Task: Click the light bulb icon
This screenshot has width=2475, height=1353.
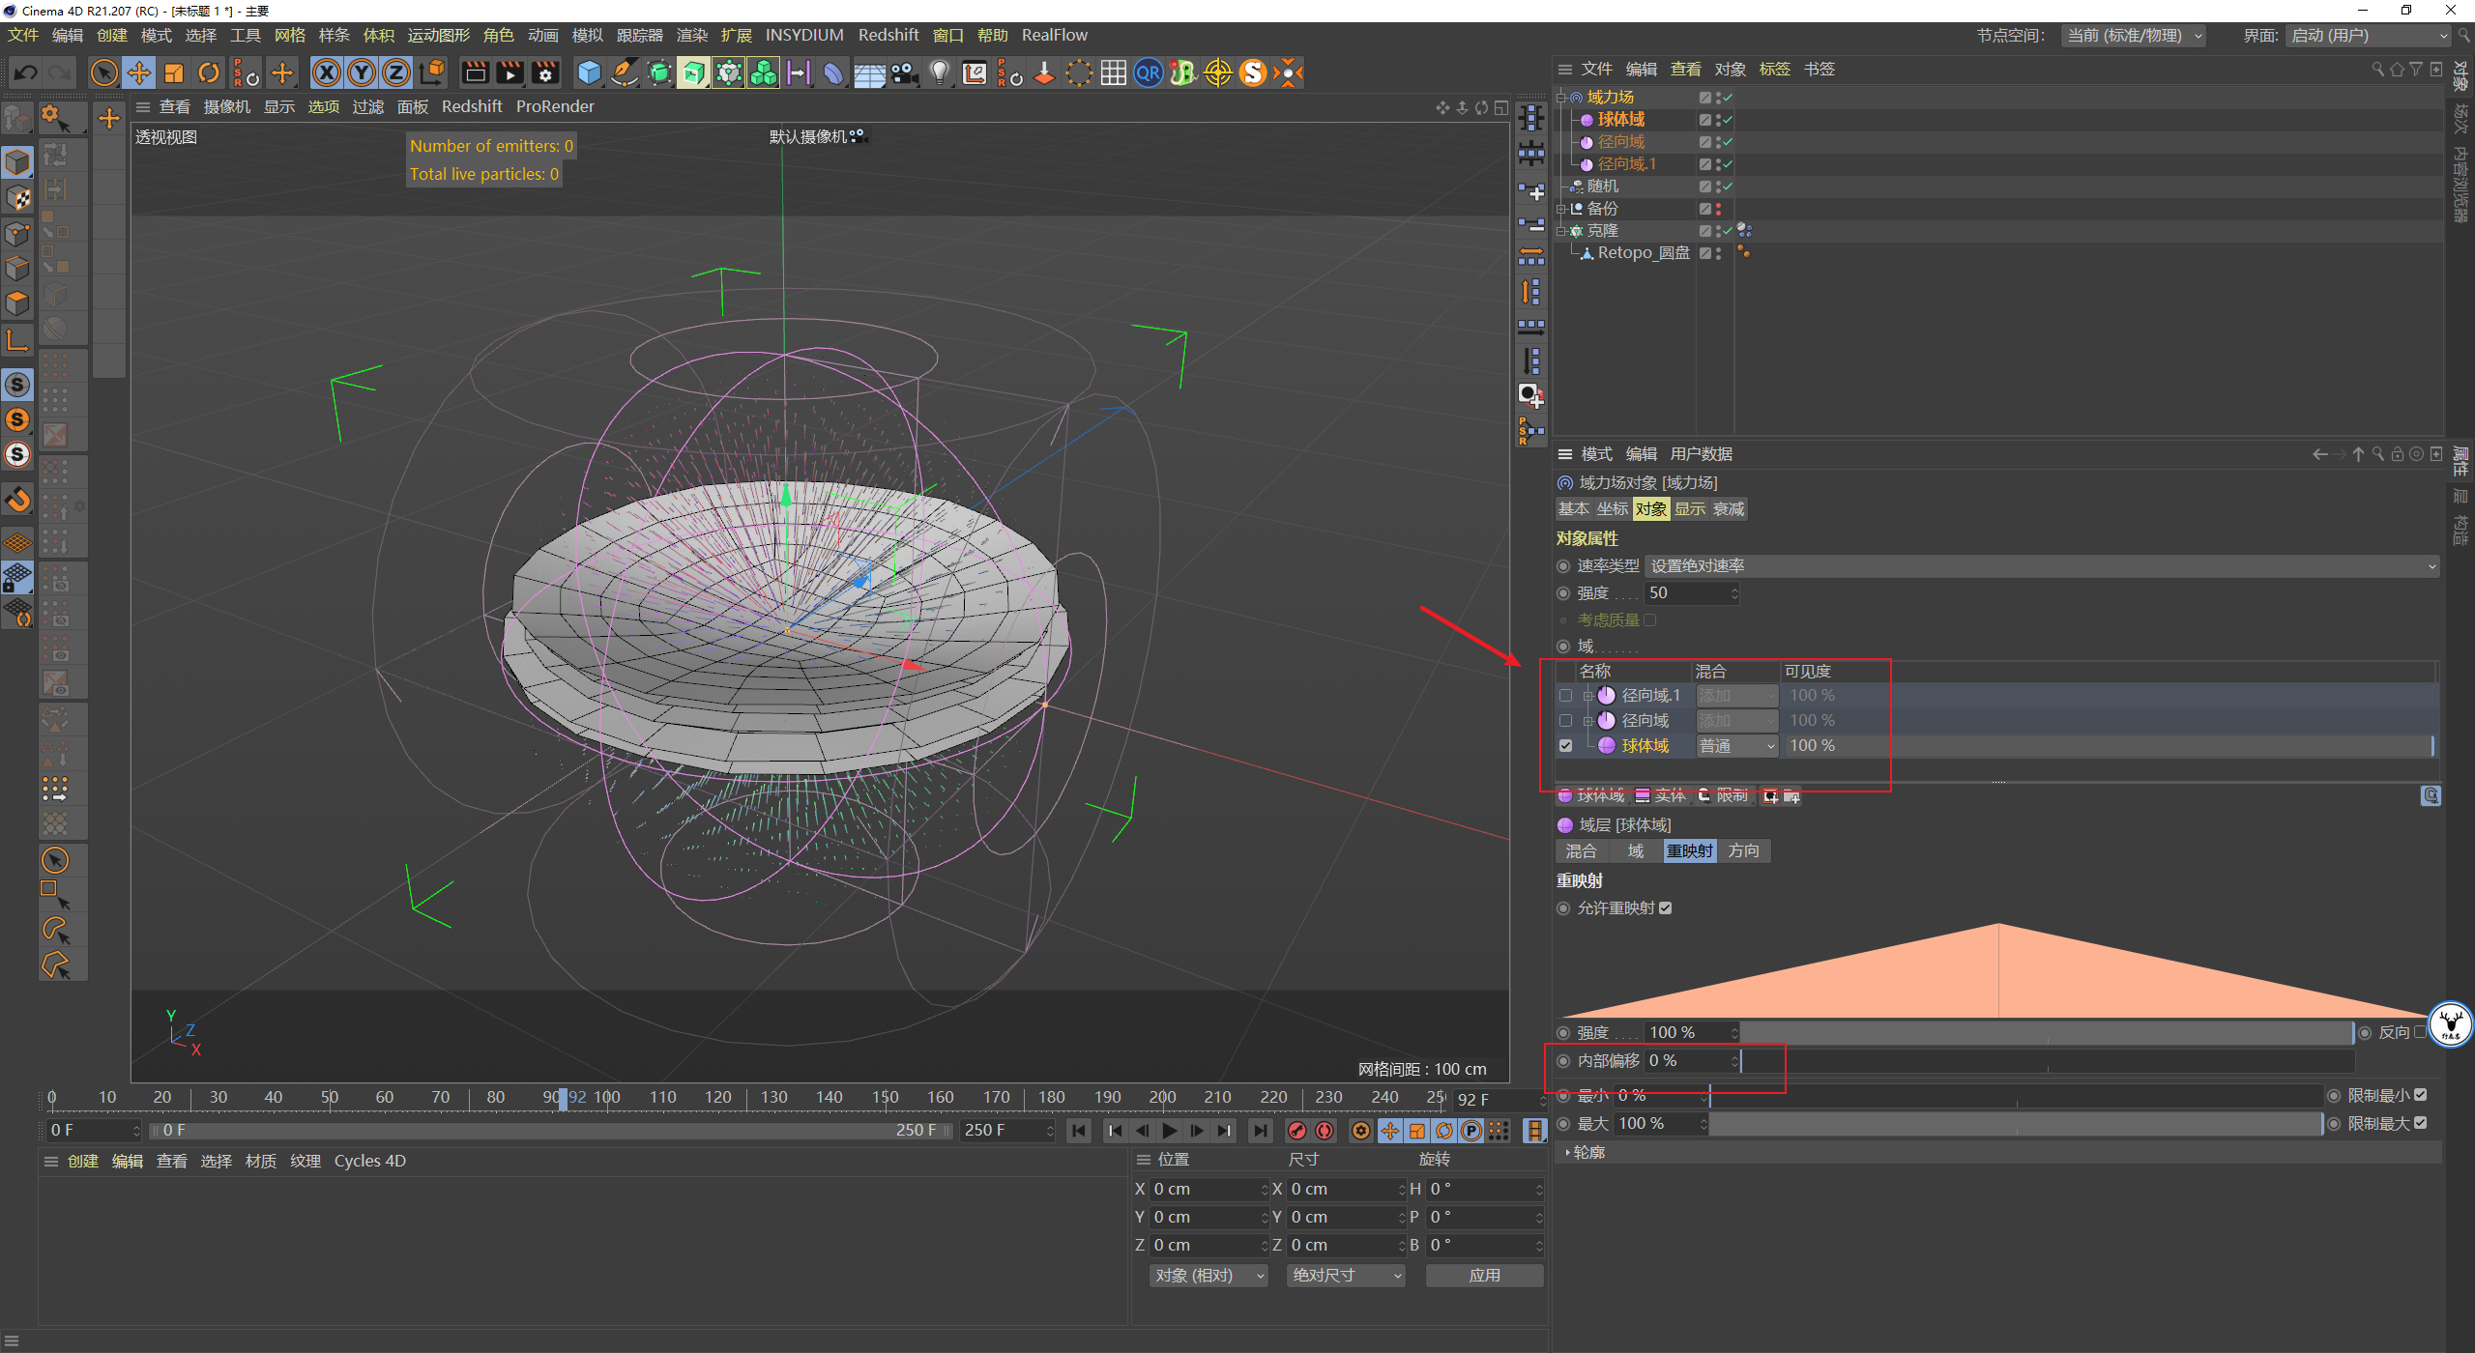Action: tap(939, 72)
